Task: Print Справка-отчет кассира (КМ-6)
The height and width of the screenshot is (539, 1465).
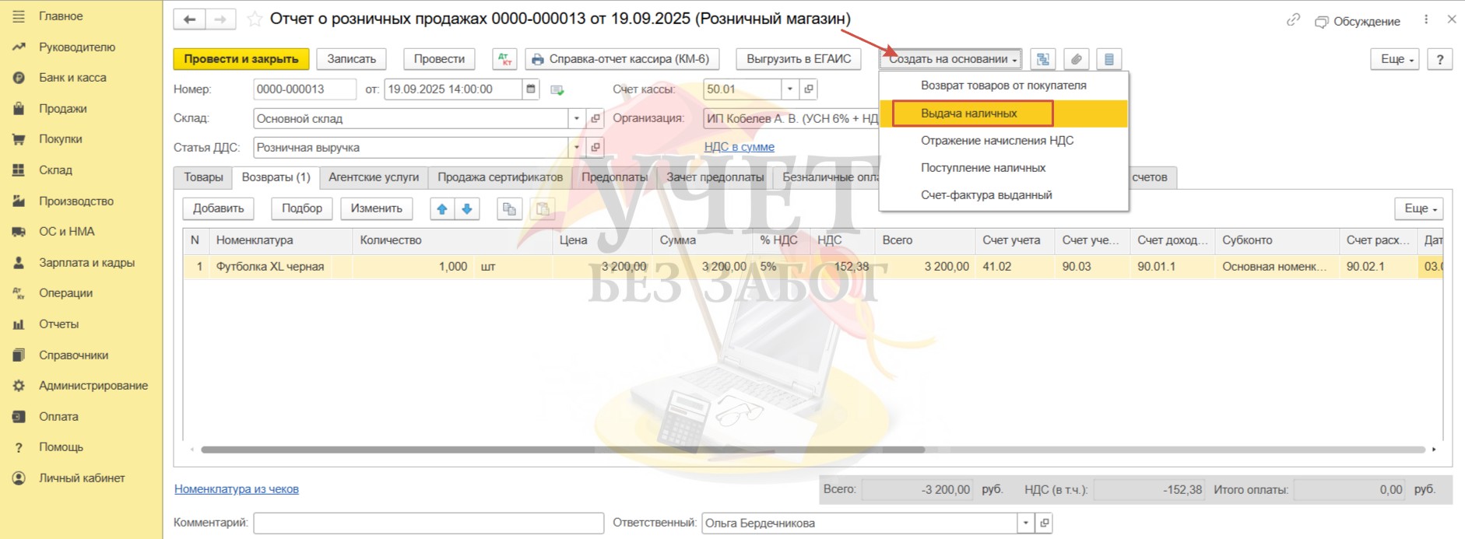Action: pyautogui.click(x=621, y=59)
